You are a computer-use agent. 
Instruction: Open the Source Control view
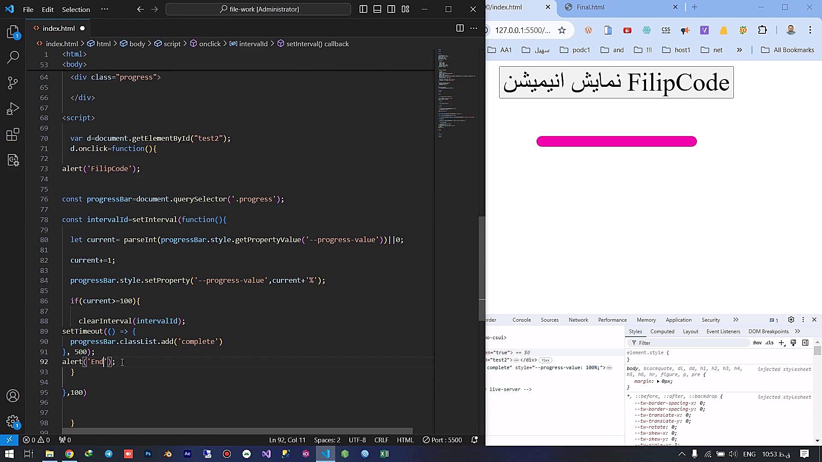(13, 83)
